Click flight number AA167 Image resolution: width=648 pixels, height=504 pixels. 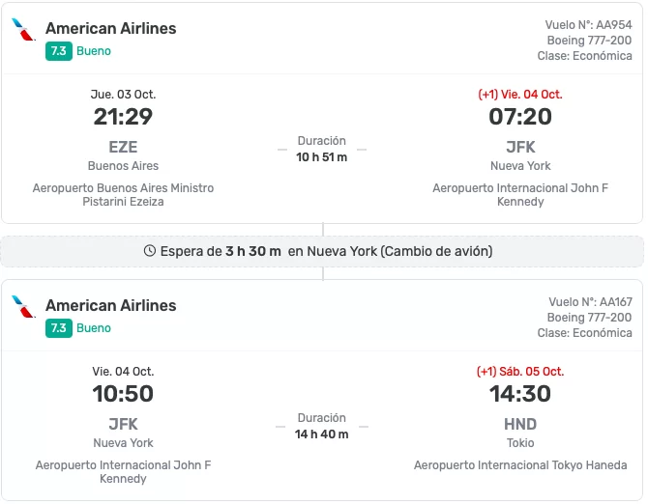[x=614, y=302]
